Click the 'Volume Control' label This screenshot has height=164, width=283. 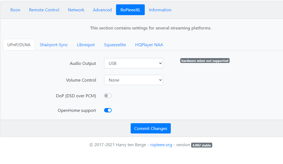[81, 80]
